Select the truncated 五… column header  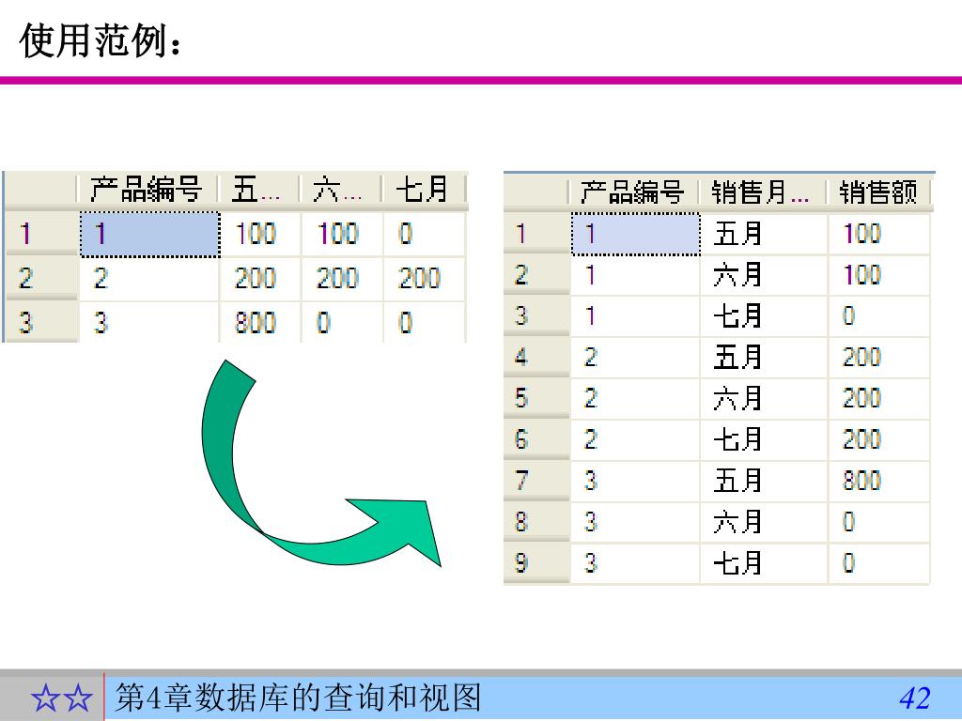[x=258, y=189]
